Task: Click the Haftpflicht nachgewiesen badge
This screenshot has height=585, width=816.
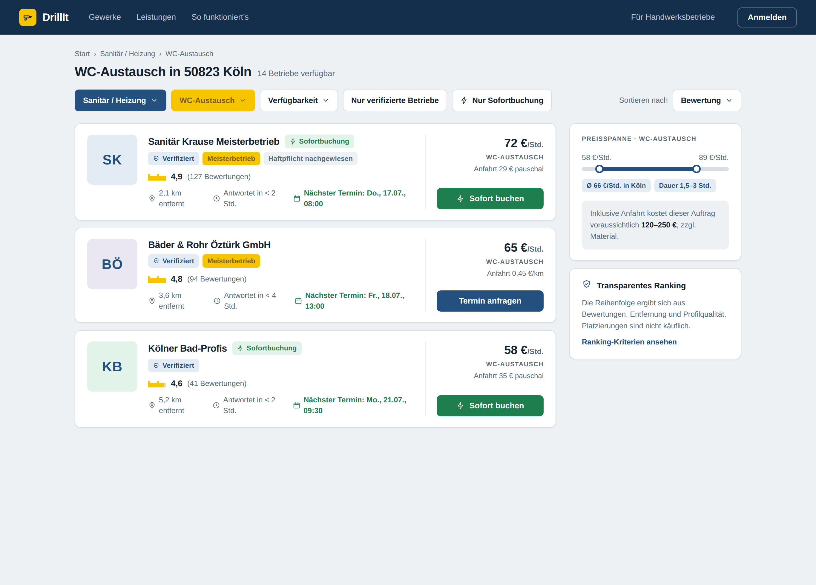Action: tap(310, 158)
